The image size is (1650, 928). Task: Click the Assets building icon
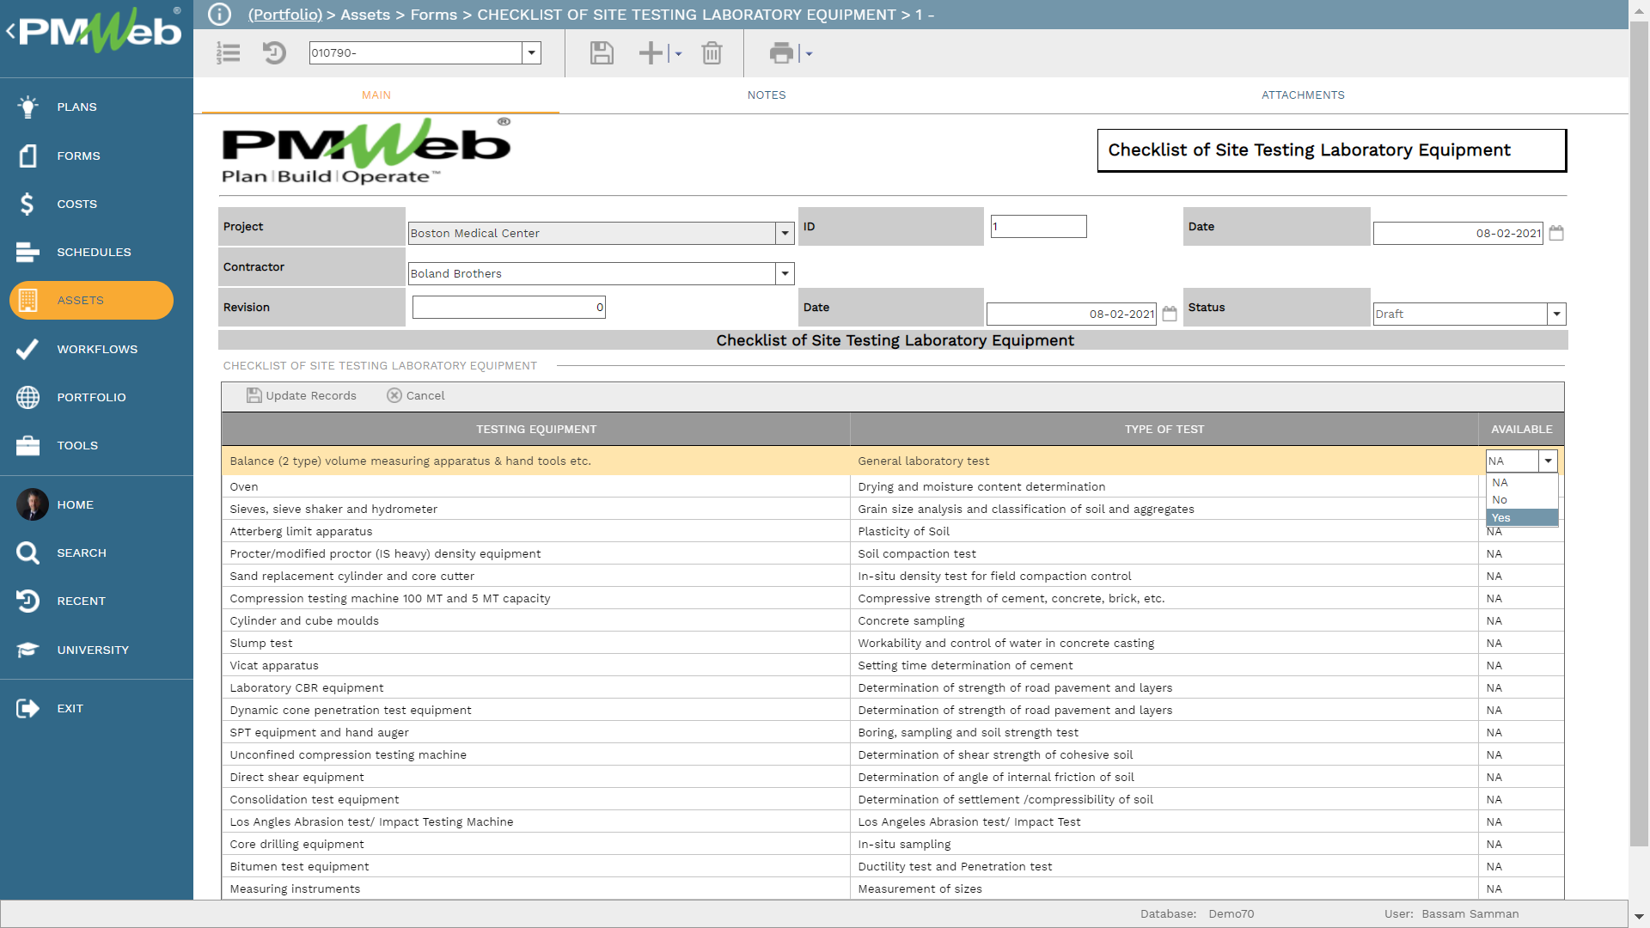[x=27, y=300]
